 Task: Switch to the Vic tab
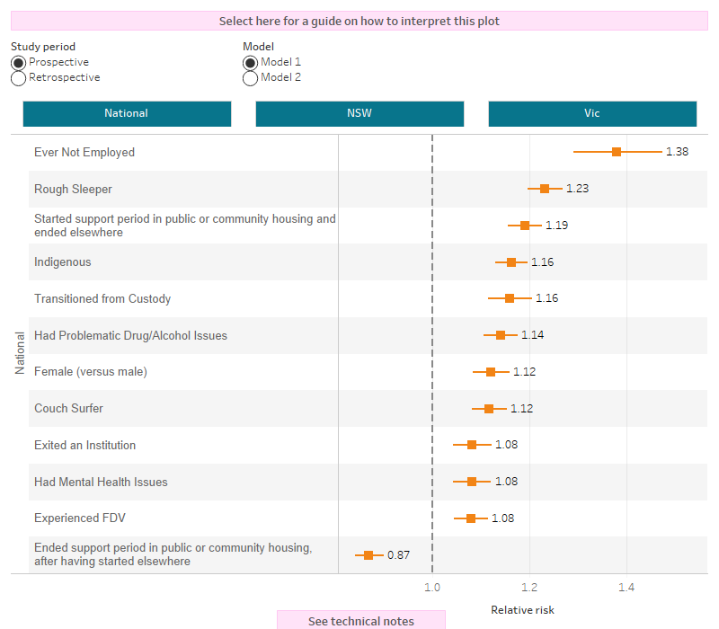pyautogui.click(x=591, y=113)
